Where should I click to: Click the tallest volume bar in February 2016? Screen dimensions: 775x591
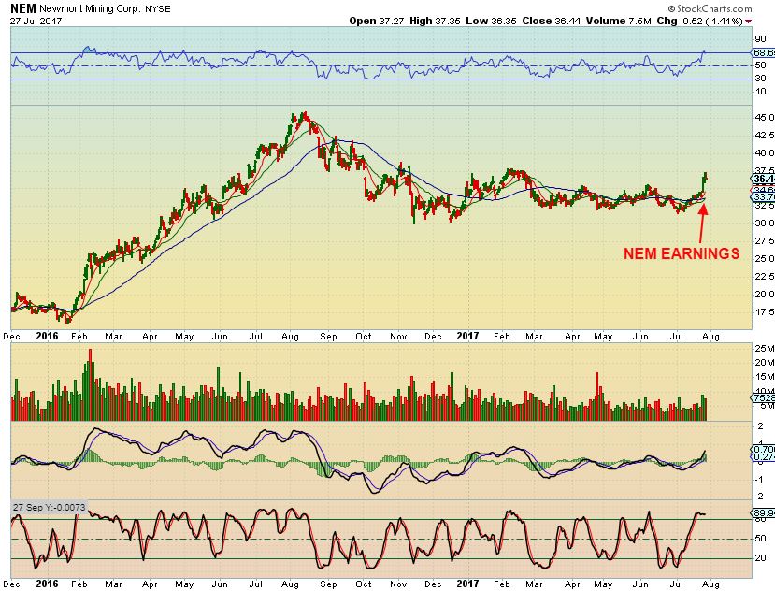pos(90,384)
